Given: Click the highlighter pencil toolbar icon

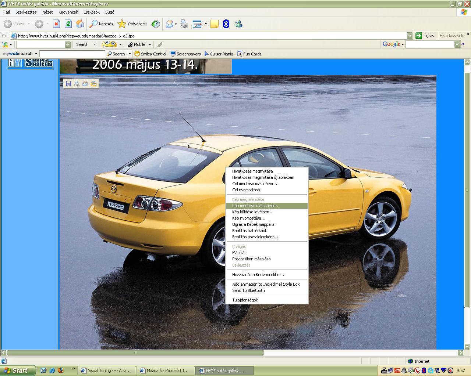Looking at the screenshot, I should [x=159, y=44].
